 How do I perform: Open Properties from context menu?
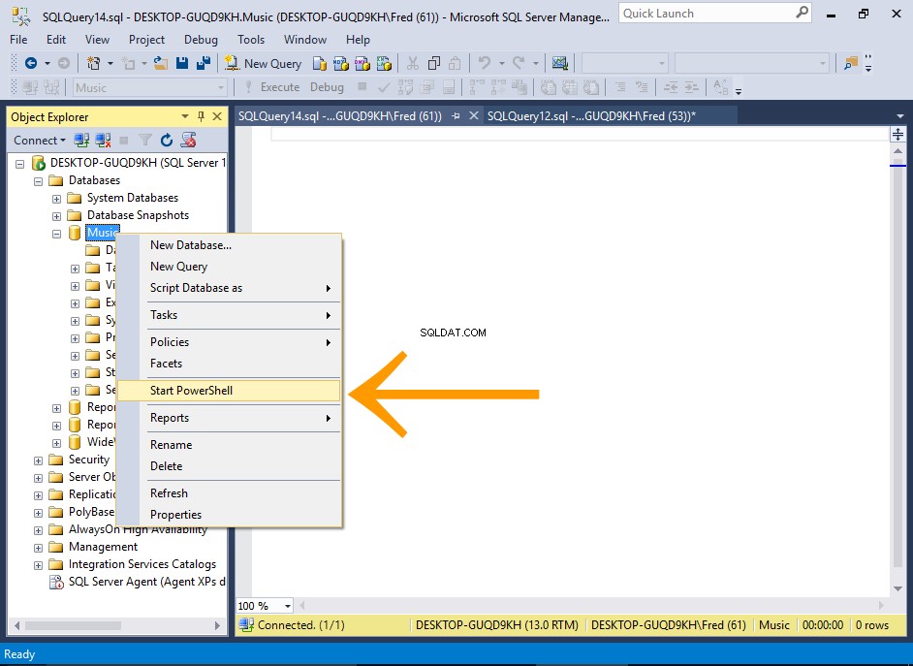click(229, 515)
